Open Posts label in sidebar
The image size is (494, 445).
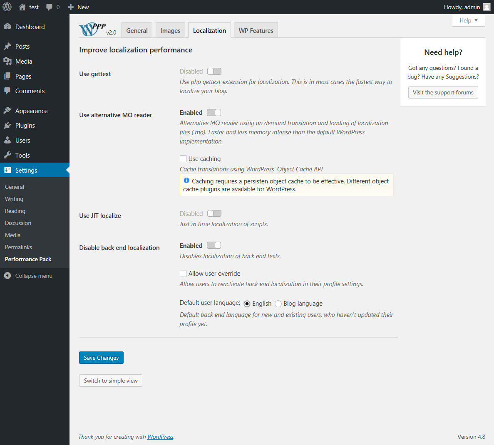[22, 46]
